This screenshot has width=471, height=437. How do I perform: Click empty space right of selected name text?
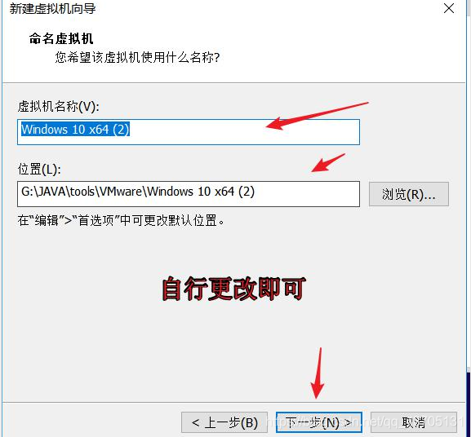tap(243, 132)
